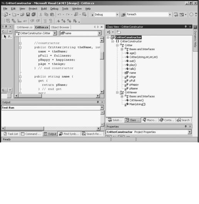The width and height of the screenshot is (199, 204).
Task: Click the Class View sort order icon
Action: tap(109, 32)
